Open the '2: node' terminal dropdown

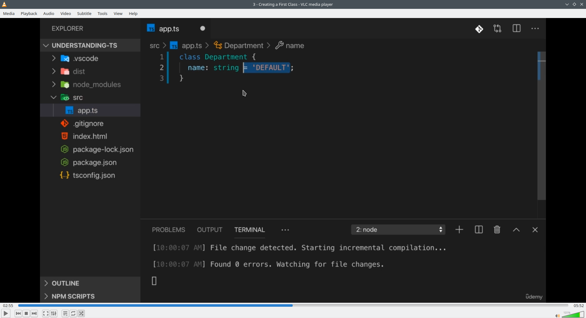click(x=398, y=230)
